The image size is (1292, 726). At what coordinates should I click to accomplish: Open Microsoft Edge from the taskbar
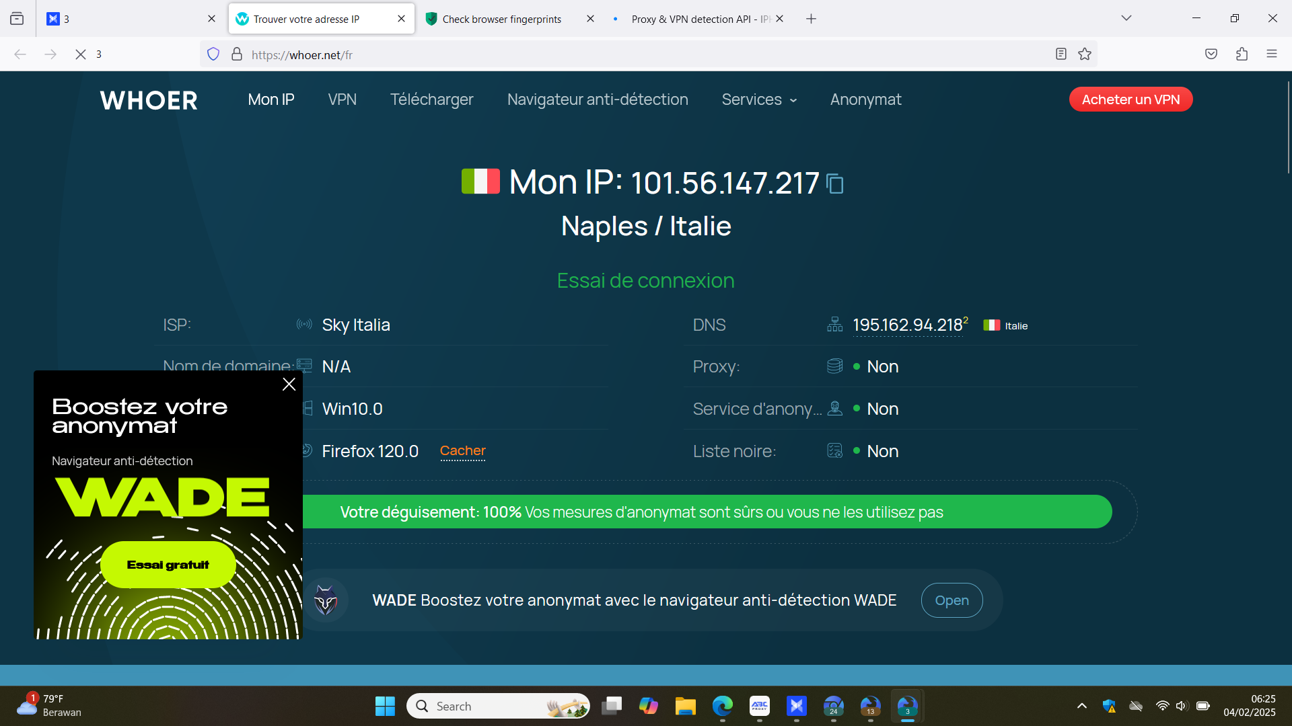click(x=723, y=706)
